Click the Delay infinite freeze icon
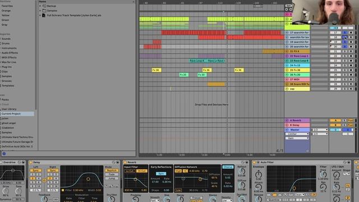 (x=56, y=200)
